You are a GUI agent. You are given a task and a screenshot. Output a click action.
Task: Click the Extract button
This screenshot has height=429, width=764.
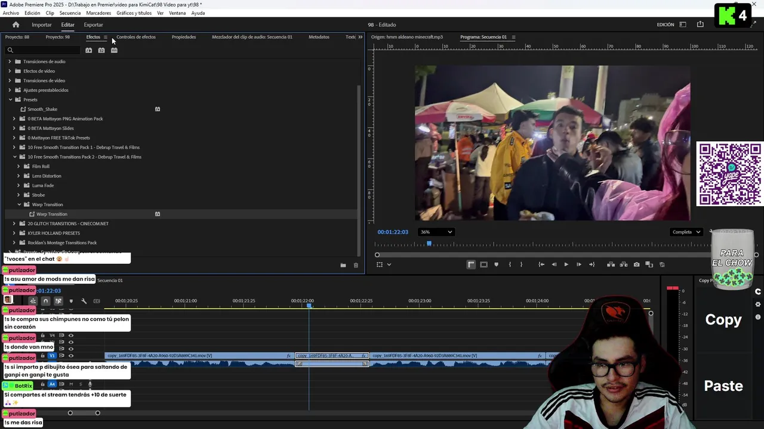(624, 265)
